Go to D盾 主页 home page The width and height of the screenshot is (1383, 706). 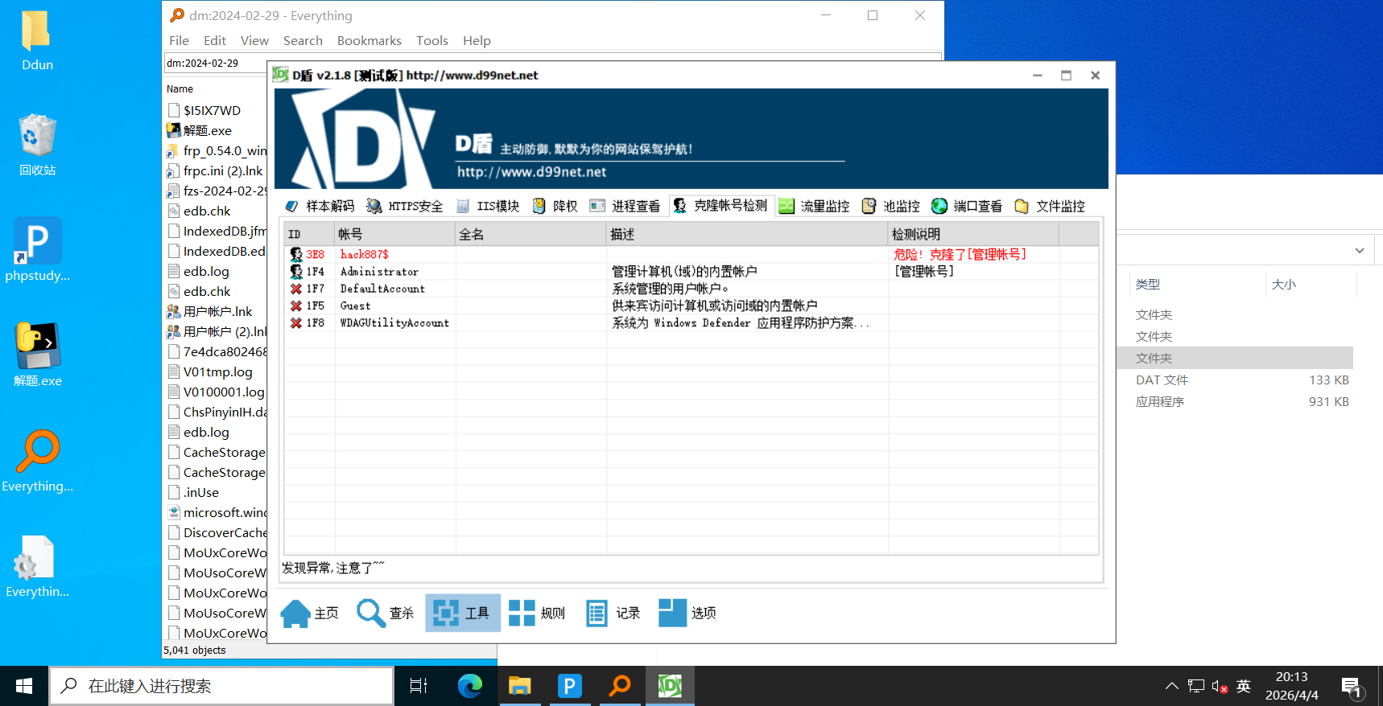click(x=310, y=613)
